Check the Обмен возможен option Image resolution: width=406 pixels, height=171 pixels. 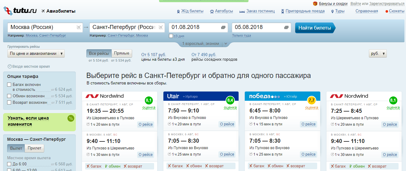[9, 96]
